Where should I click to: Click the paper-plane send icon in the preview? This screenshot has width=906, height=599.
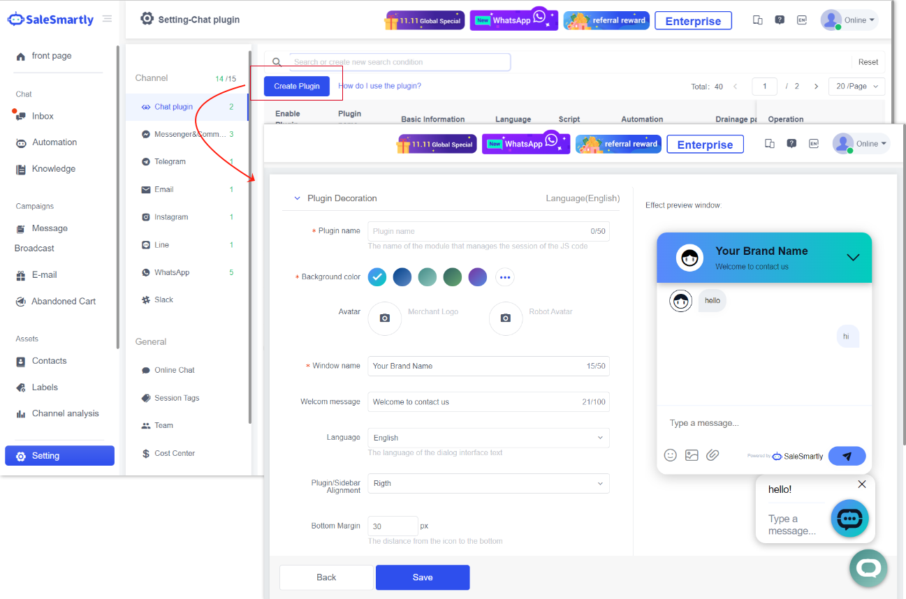coord(847,454)
